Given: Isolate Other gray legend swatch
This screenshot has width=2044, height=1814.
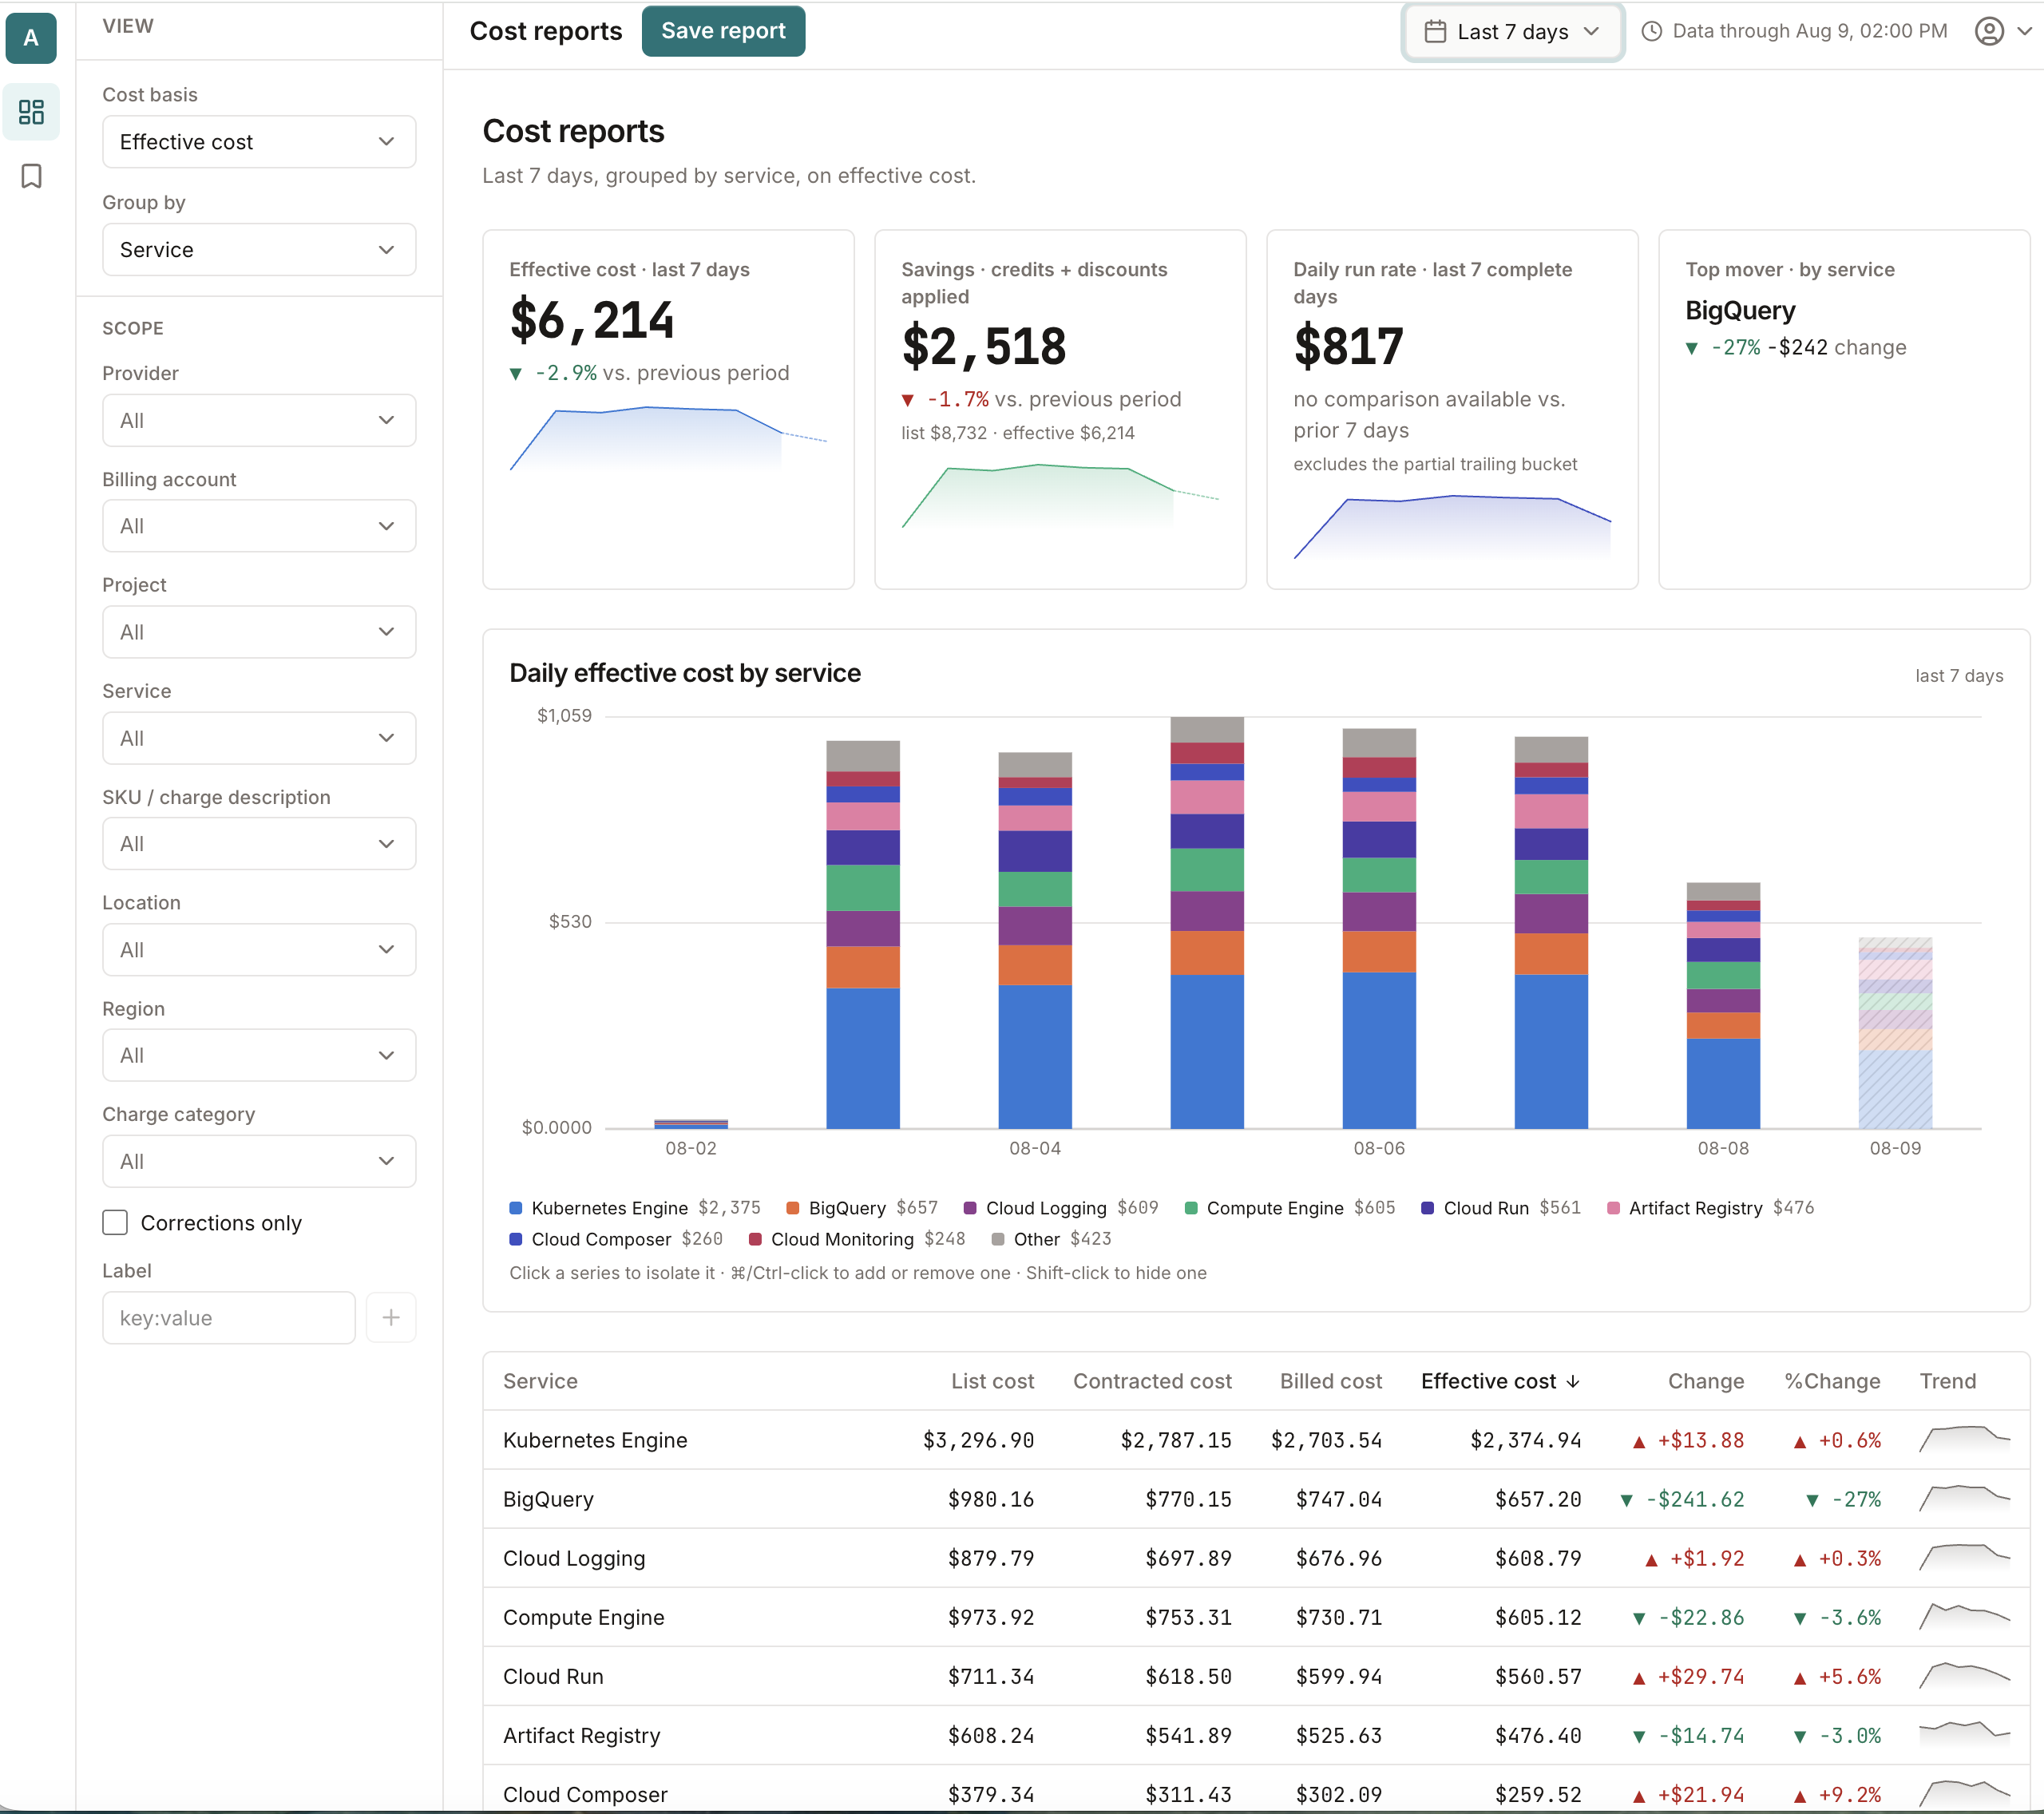Looking at the screenshot, I should tap(998, 1239).
